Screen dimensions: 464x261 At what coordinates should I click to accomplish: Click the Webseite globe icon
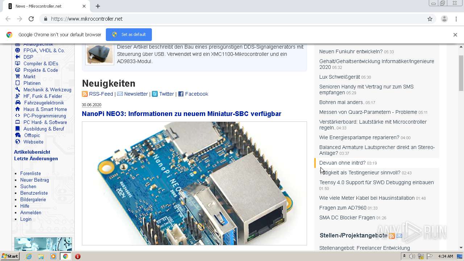[x=17, y=142]
